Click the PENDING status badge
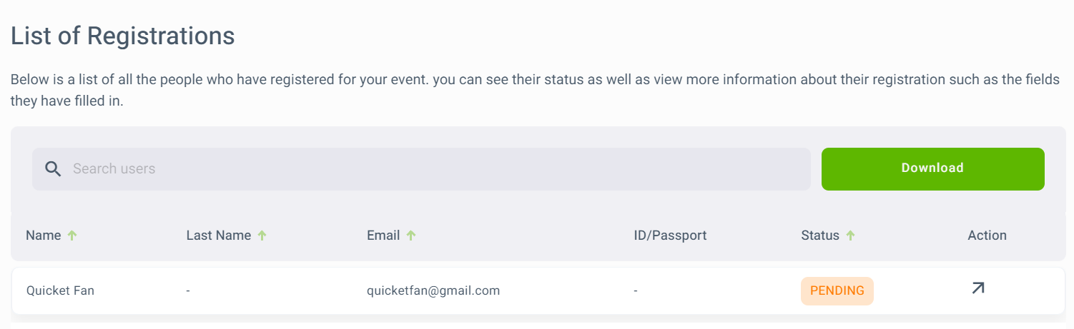 pyautogui.click(x=837, y=290)
